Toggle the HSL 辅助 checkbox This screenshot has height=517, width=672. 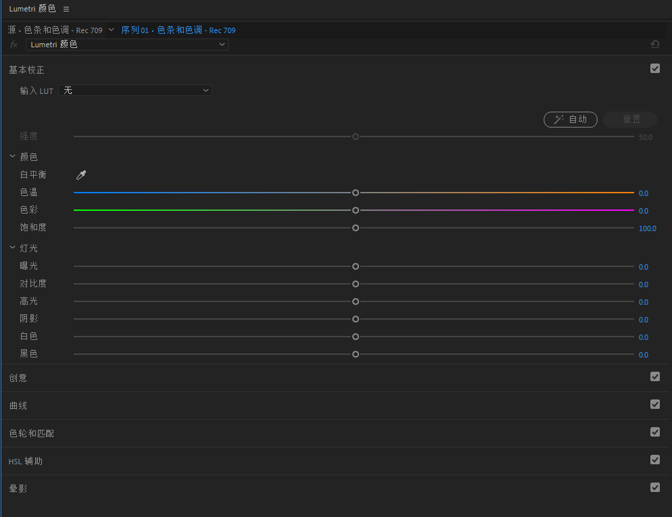[654, 460]
